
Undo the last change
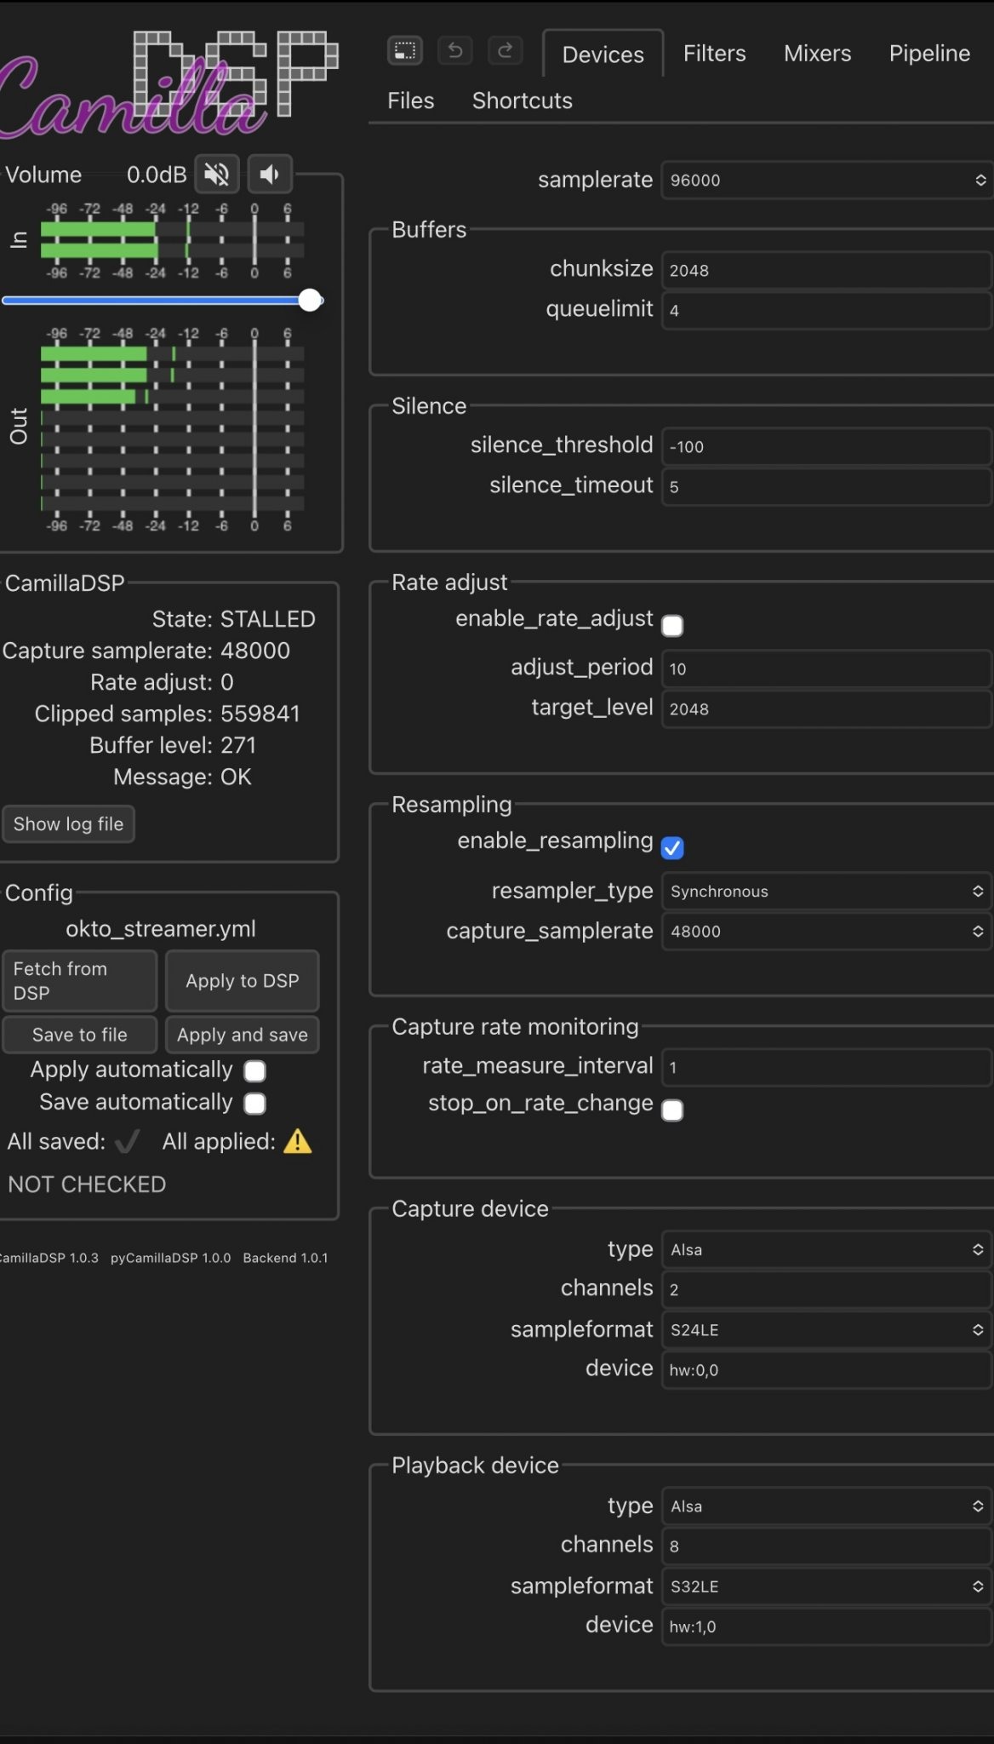pyautogui.click(x=455, y=50)
